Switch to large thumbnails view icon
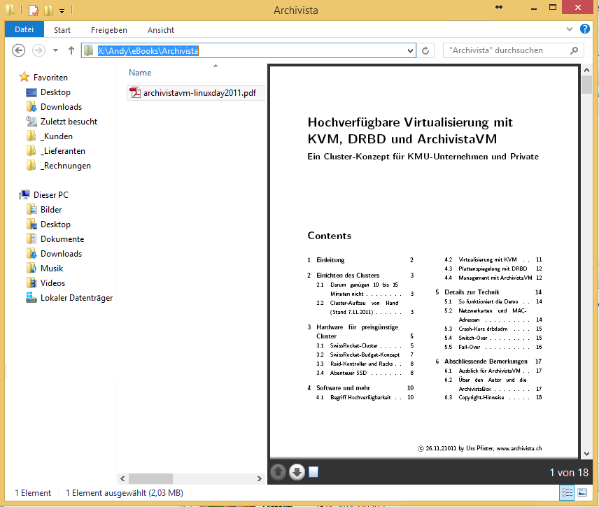 point(582,493)
